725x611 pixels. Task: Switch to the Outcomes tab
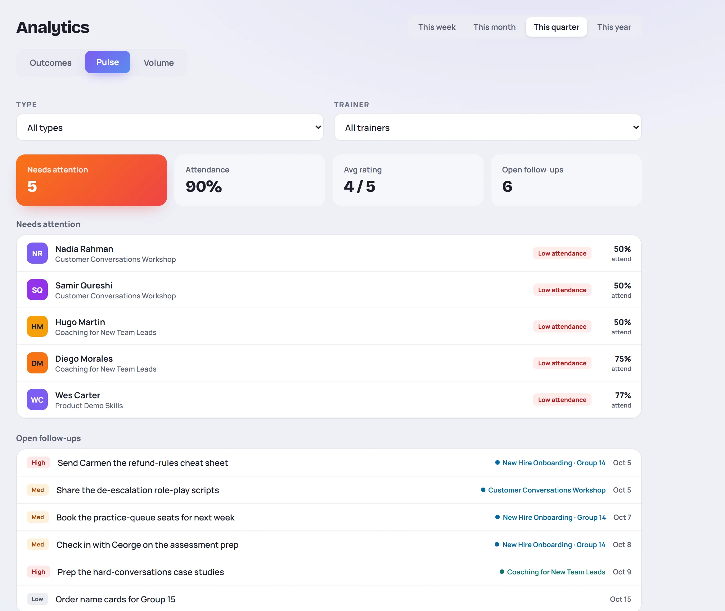(x=51, y=63)
